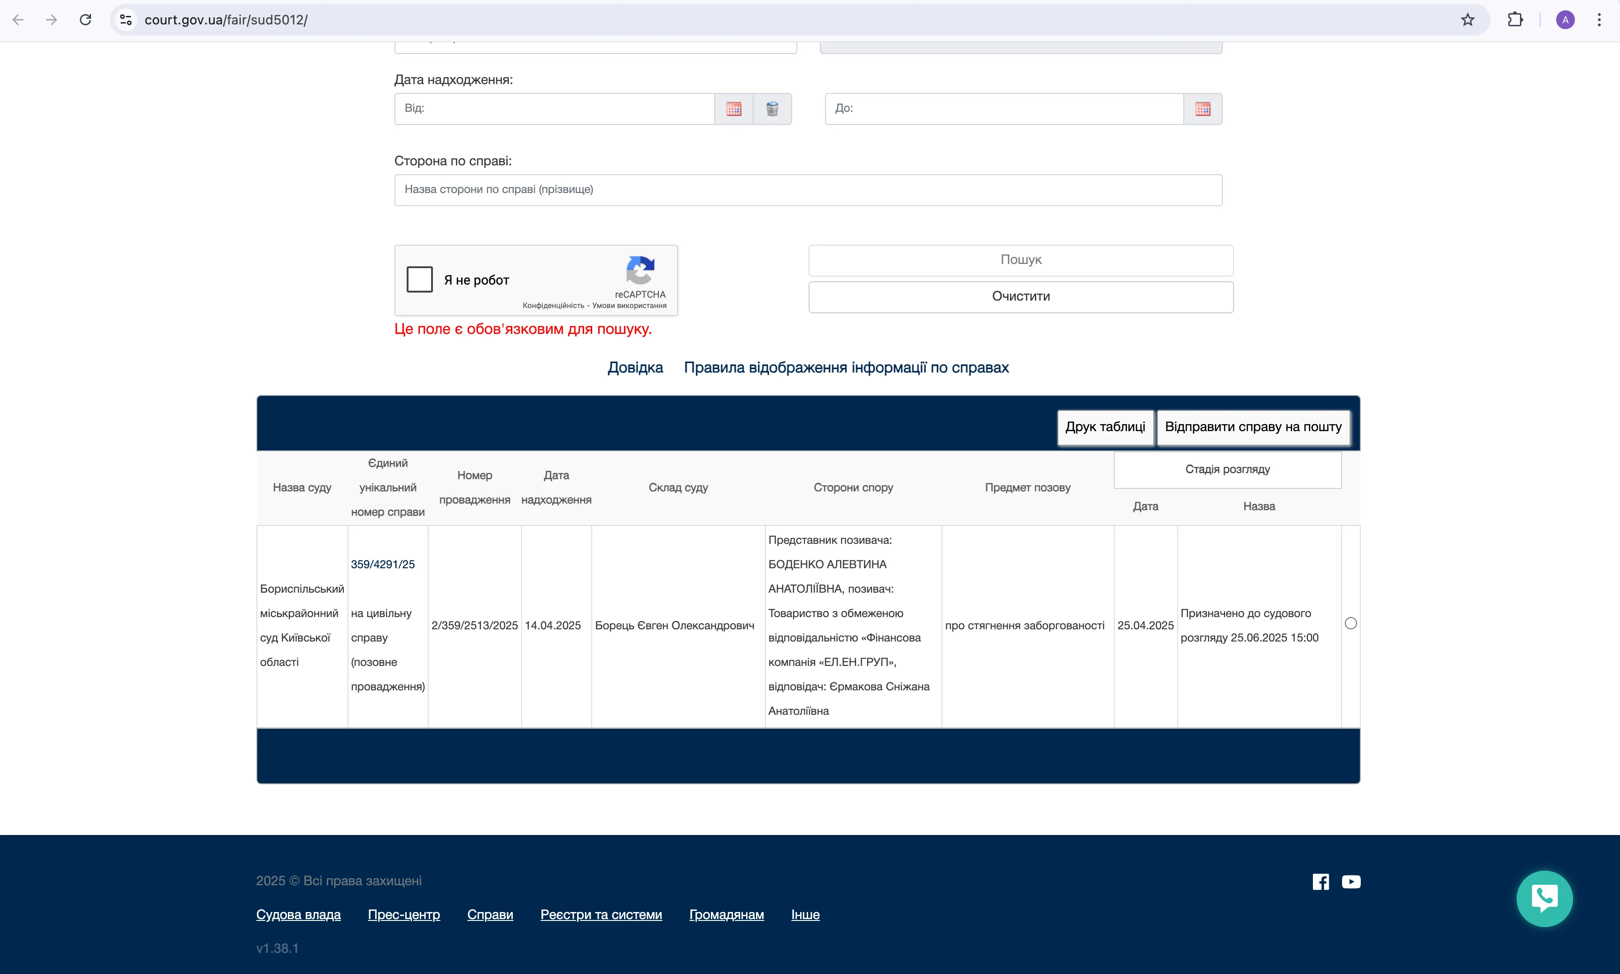Select the radio button for case 359/4291/25
1620x974 pixels.
pyautogui.click(x=1350, y=624)
